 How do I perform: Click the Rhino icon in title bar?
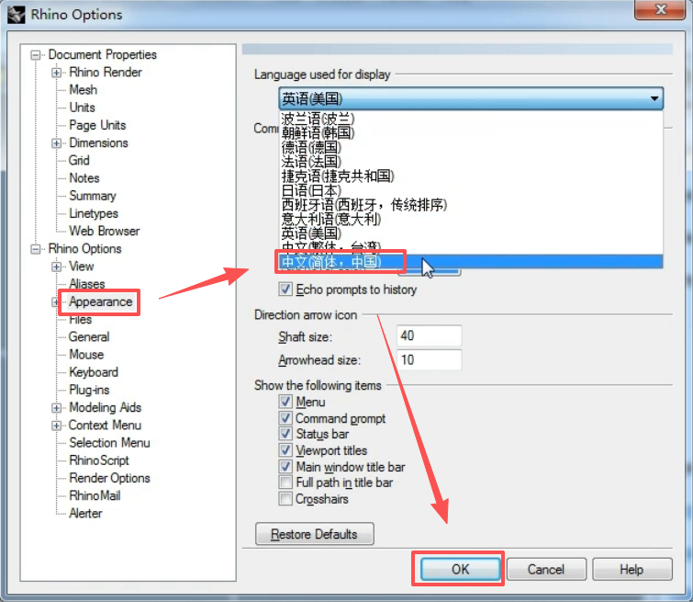click(17, 16)
